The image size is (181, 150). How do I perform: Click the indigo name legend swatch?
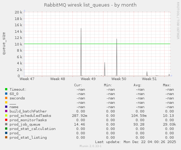(x=6, y=107)
